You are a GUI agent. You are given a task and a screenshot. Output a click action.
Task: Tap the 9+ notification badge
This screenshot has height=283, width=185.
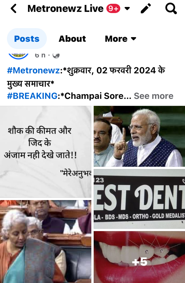click(x=113, y=8)
